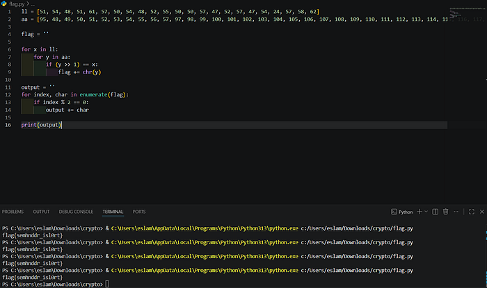Click the 'for y in aa:' line

click(52, 58)
